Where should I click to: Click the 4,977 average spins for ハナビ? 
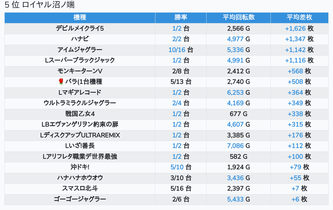235,39
